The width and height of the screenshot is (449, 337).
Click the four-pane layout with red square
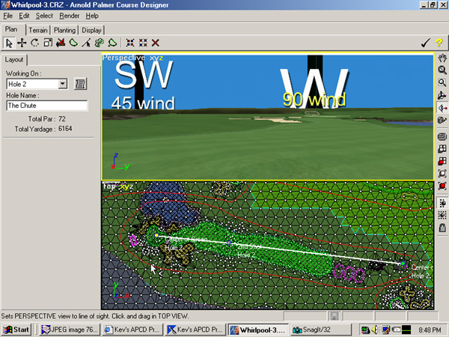click(x=442, y=161)
